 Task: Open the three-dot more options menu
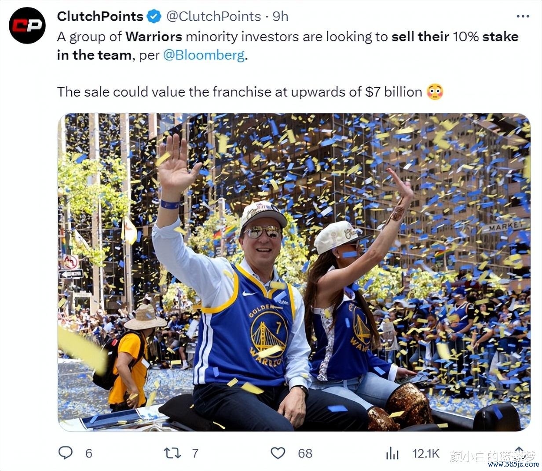point(523,16)
